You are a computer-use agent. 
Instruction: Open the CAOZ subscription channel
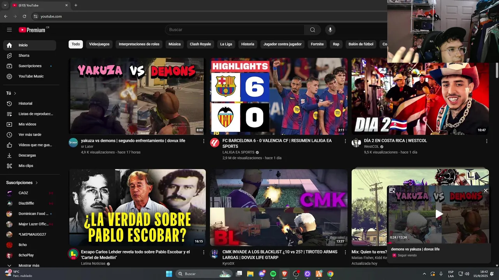[x=30, y=193]
